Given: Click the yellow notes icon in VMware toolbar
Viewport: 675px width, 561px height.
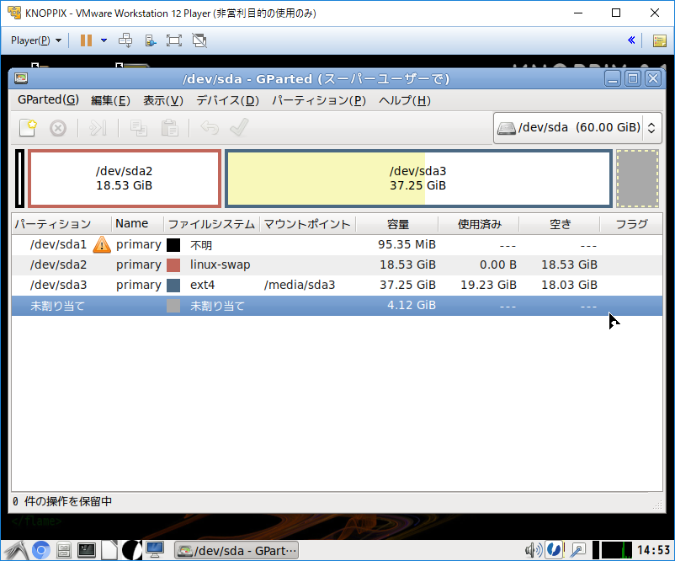Looking at the screenshot, I should [660, 41].
